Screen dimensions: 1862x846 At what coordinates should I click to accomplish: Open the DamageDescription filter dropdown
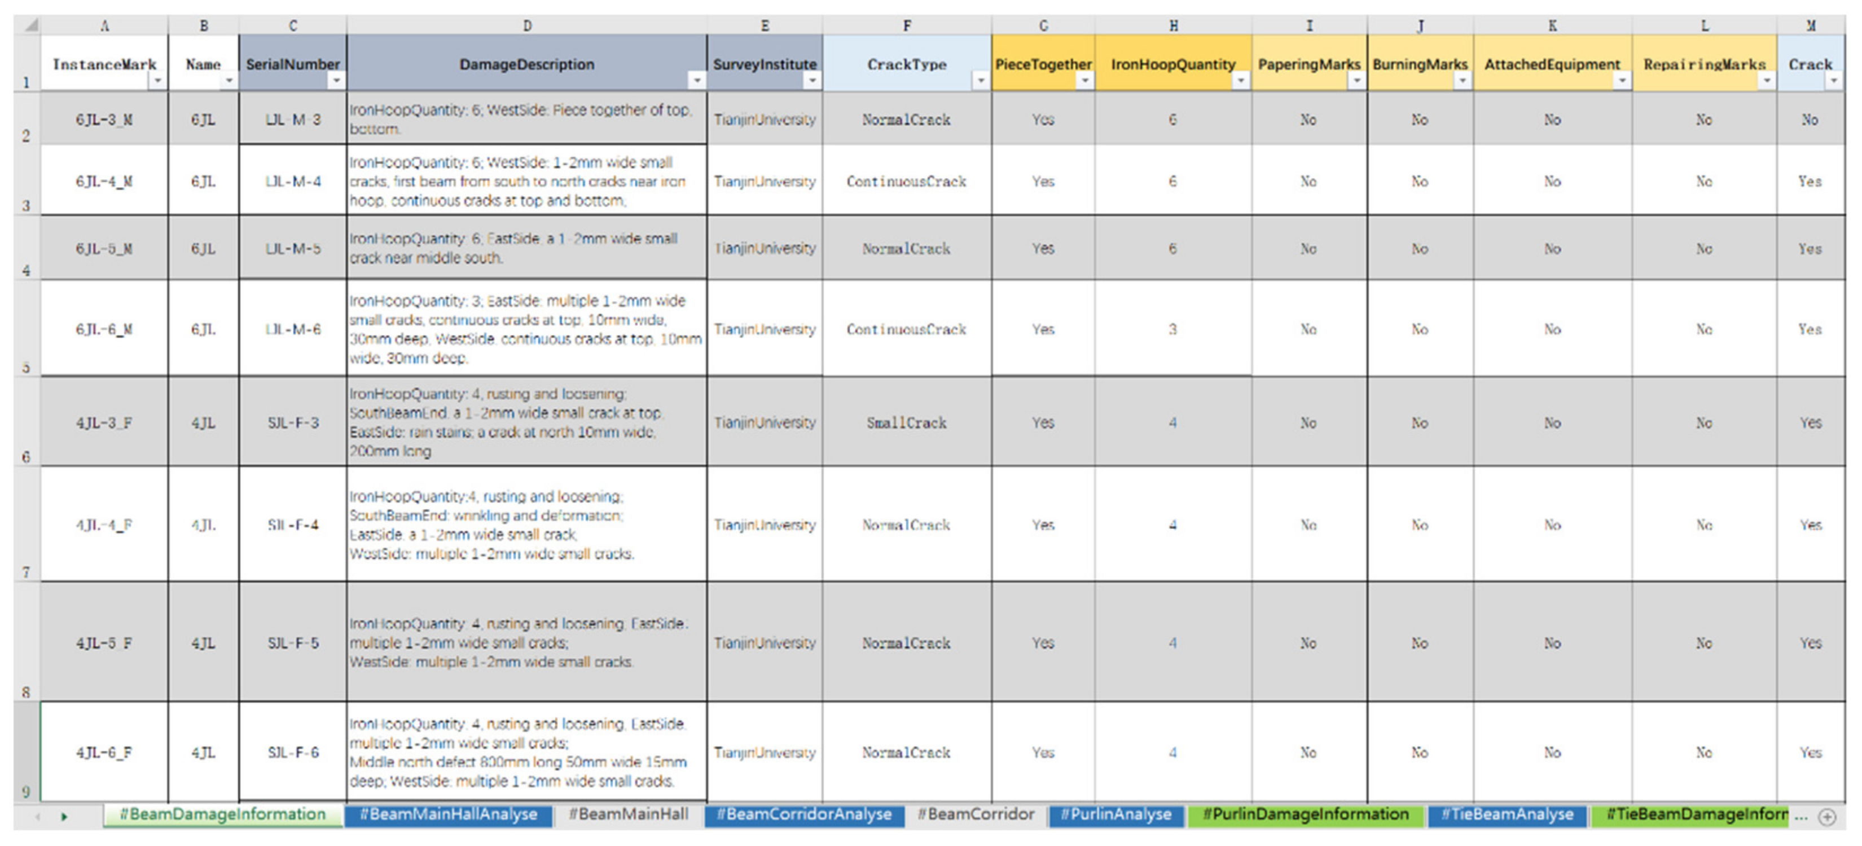coord(696,80)
